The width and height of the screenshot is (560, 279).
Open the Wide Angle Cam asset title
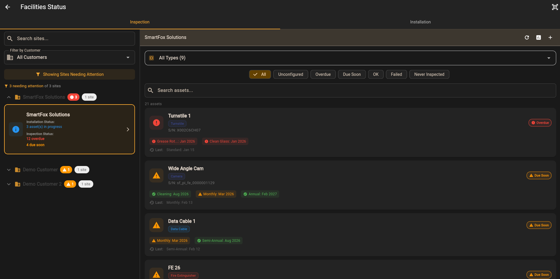186,169
